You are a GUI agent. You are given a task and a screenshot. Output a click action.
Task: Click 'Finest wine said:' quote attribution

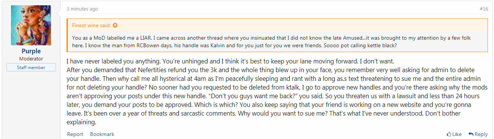(92, 26)
